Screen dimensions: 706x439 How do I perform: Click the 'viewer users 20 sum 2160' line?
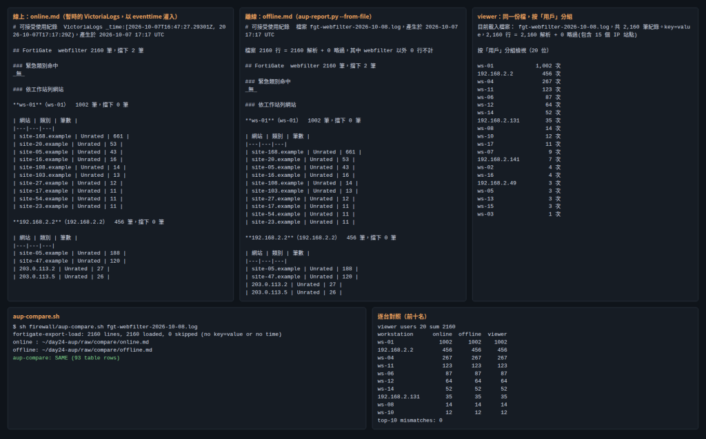(416, 327)
